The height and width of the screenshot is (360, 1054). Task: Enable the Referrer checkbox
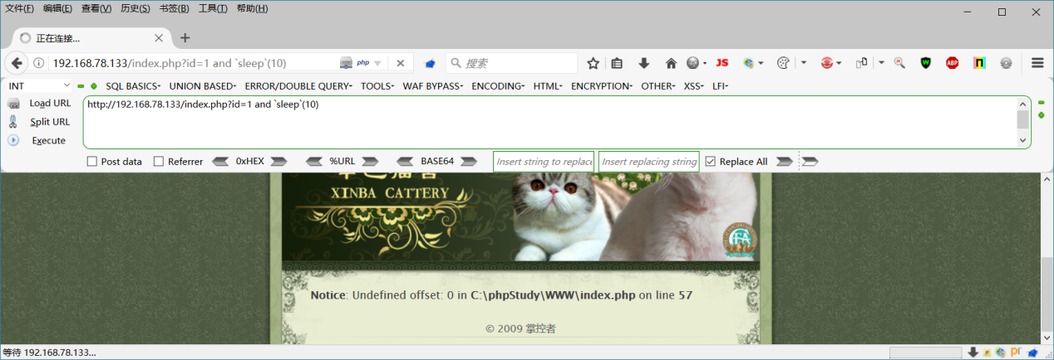[x=159, y=162]
